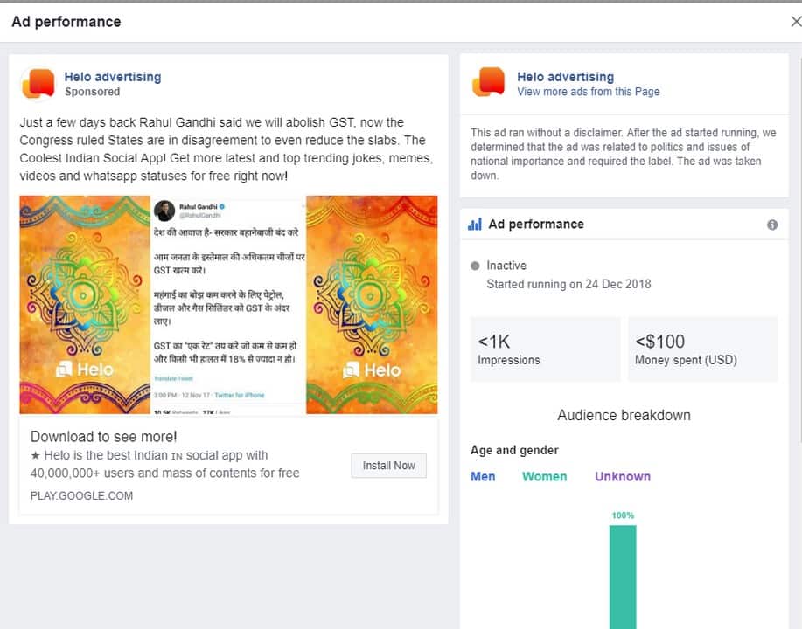Click the bar chart icon beside Ad performance heading

tap(474, 224)
